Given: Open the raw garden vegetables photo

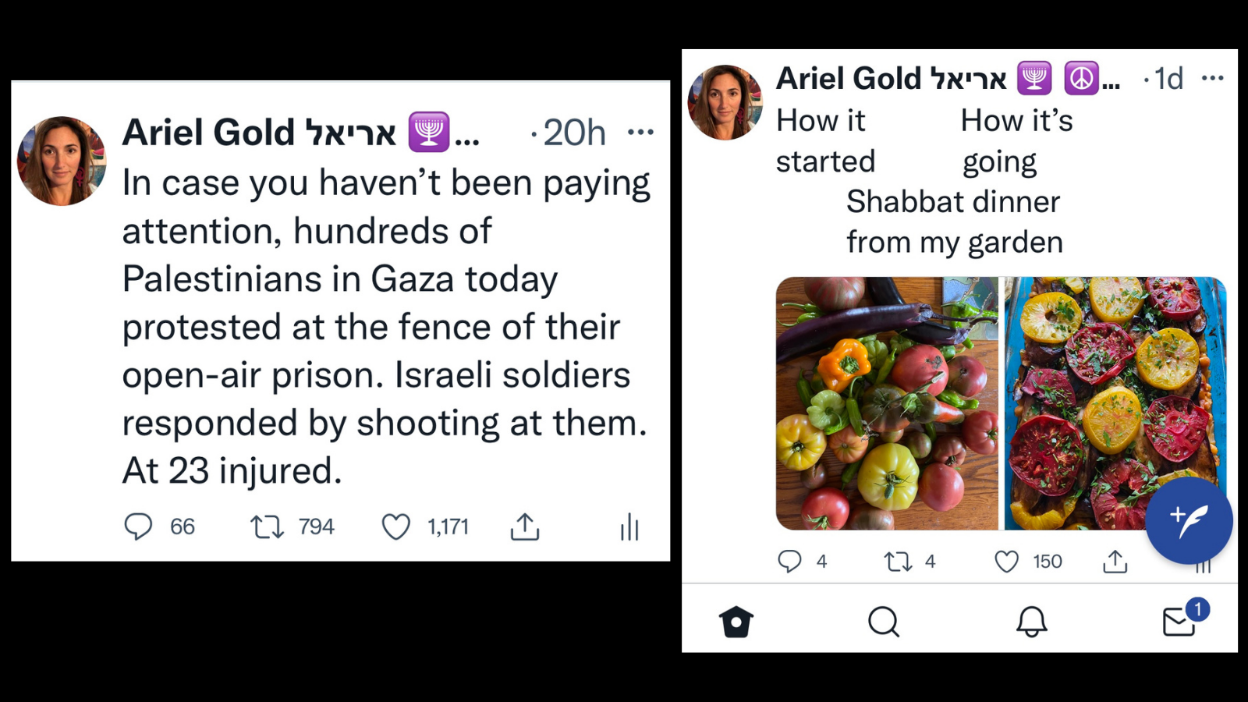Looking at the screenshot, I should 887,403.
